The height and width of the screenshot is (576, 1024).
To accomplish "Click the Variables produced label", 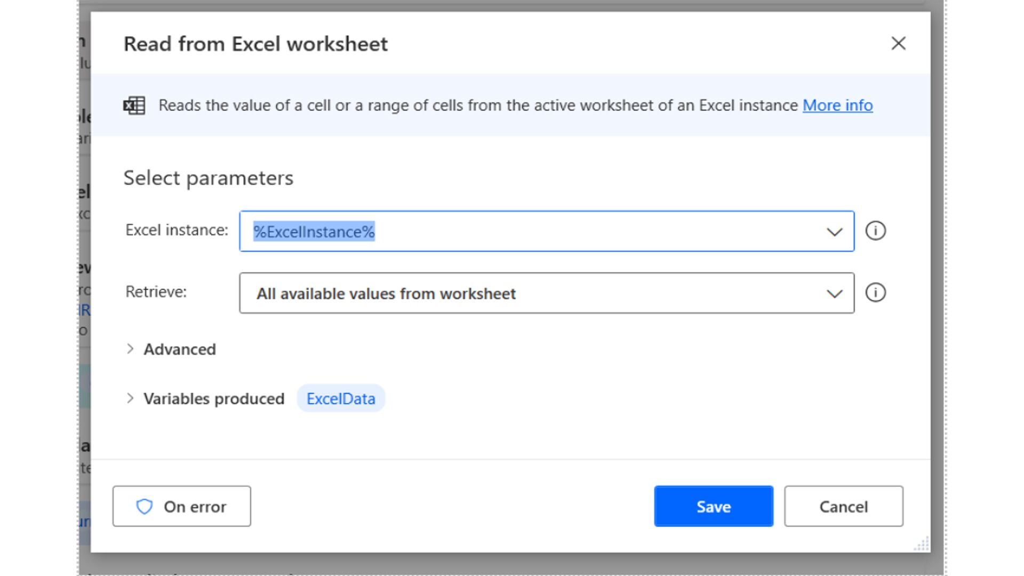I will coord(214,399).
